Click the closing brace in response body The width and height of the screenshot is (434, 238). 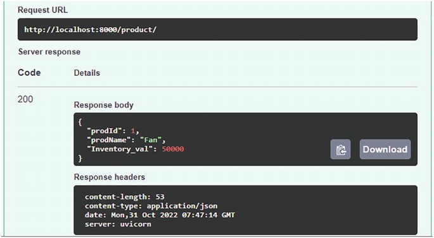point(80,158)
